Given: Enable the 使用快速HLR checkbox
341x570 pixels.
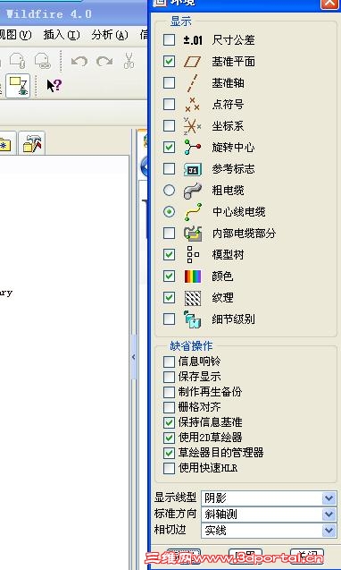Looking at the screenshot, I should 169,468.
